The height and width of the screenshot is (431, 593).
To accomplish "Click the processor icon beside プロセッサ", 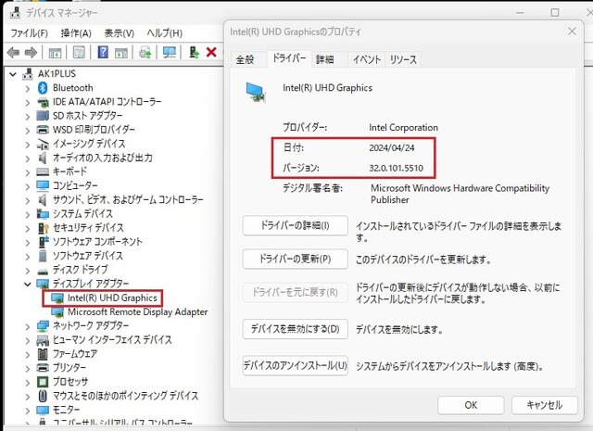I will point(43,382).
